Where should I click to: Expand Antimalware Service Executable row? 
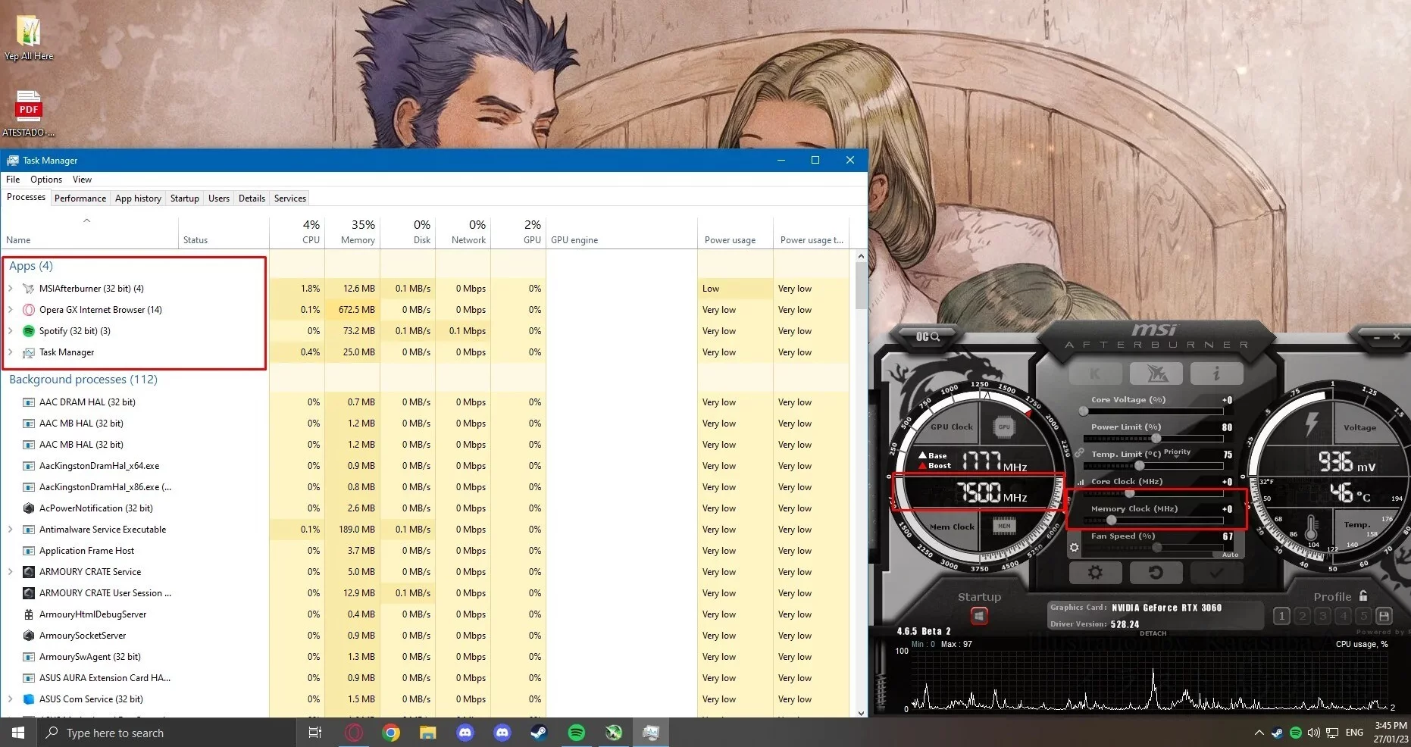click(11, 530)
